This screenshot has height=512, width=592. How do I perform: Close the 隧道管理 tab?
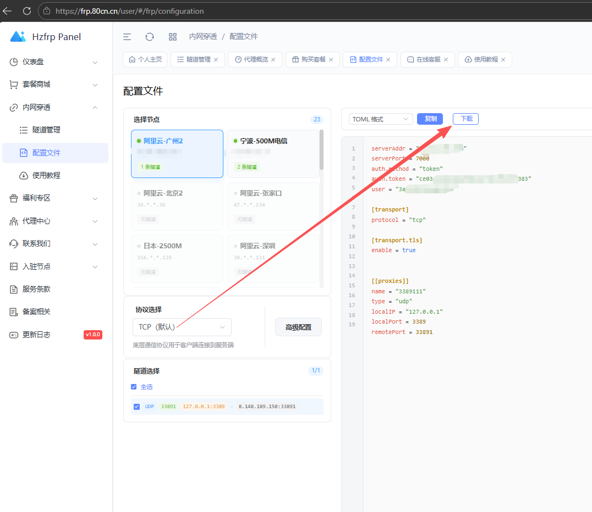coord(216,59)
